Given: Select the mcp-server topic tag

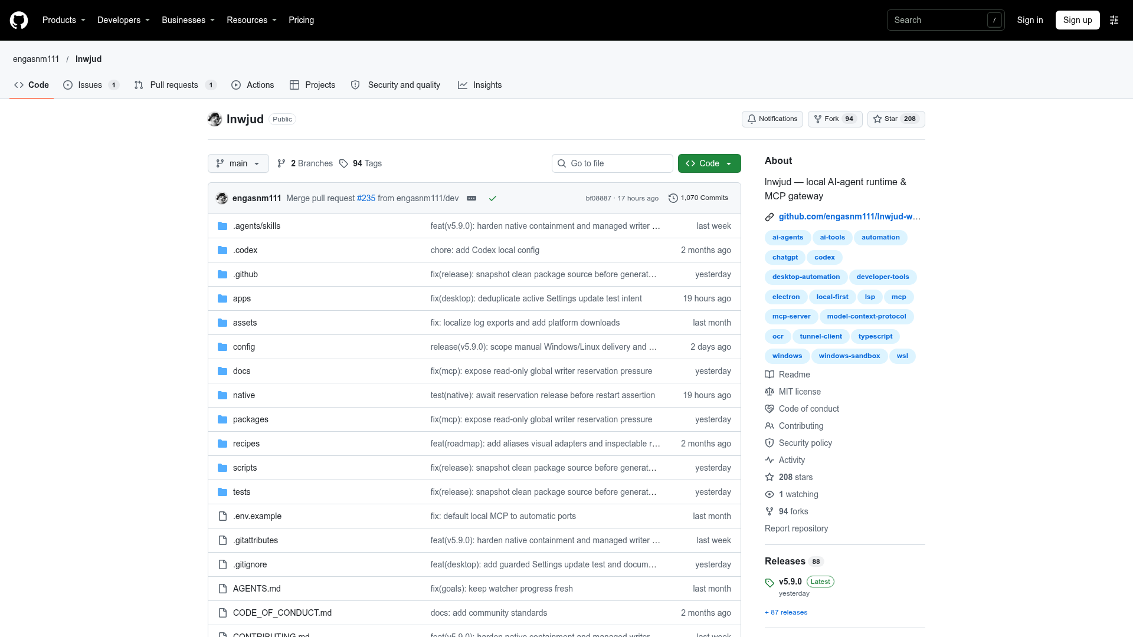Looking at the screenshot, I should [791, 317].
